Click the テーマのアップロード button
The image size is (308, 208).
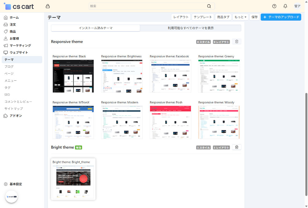(281, 17)
